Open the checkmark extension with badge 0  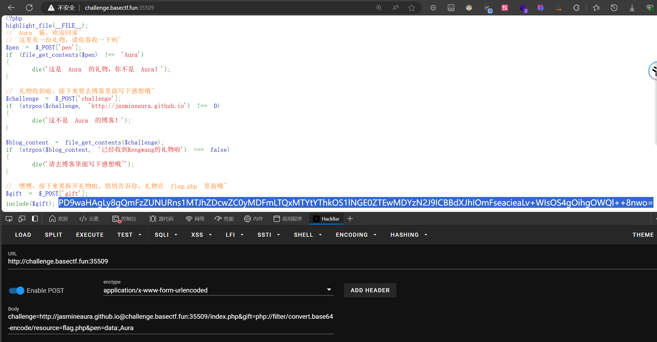(488, 8)
